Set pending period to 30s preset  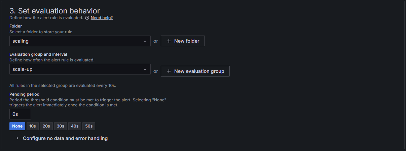[x=61, y=126]
